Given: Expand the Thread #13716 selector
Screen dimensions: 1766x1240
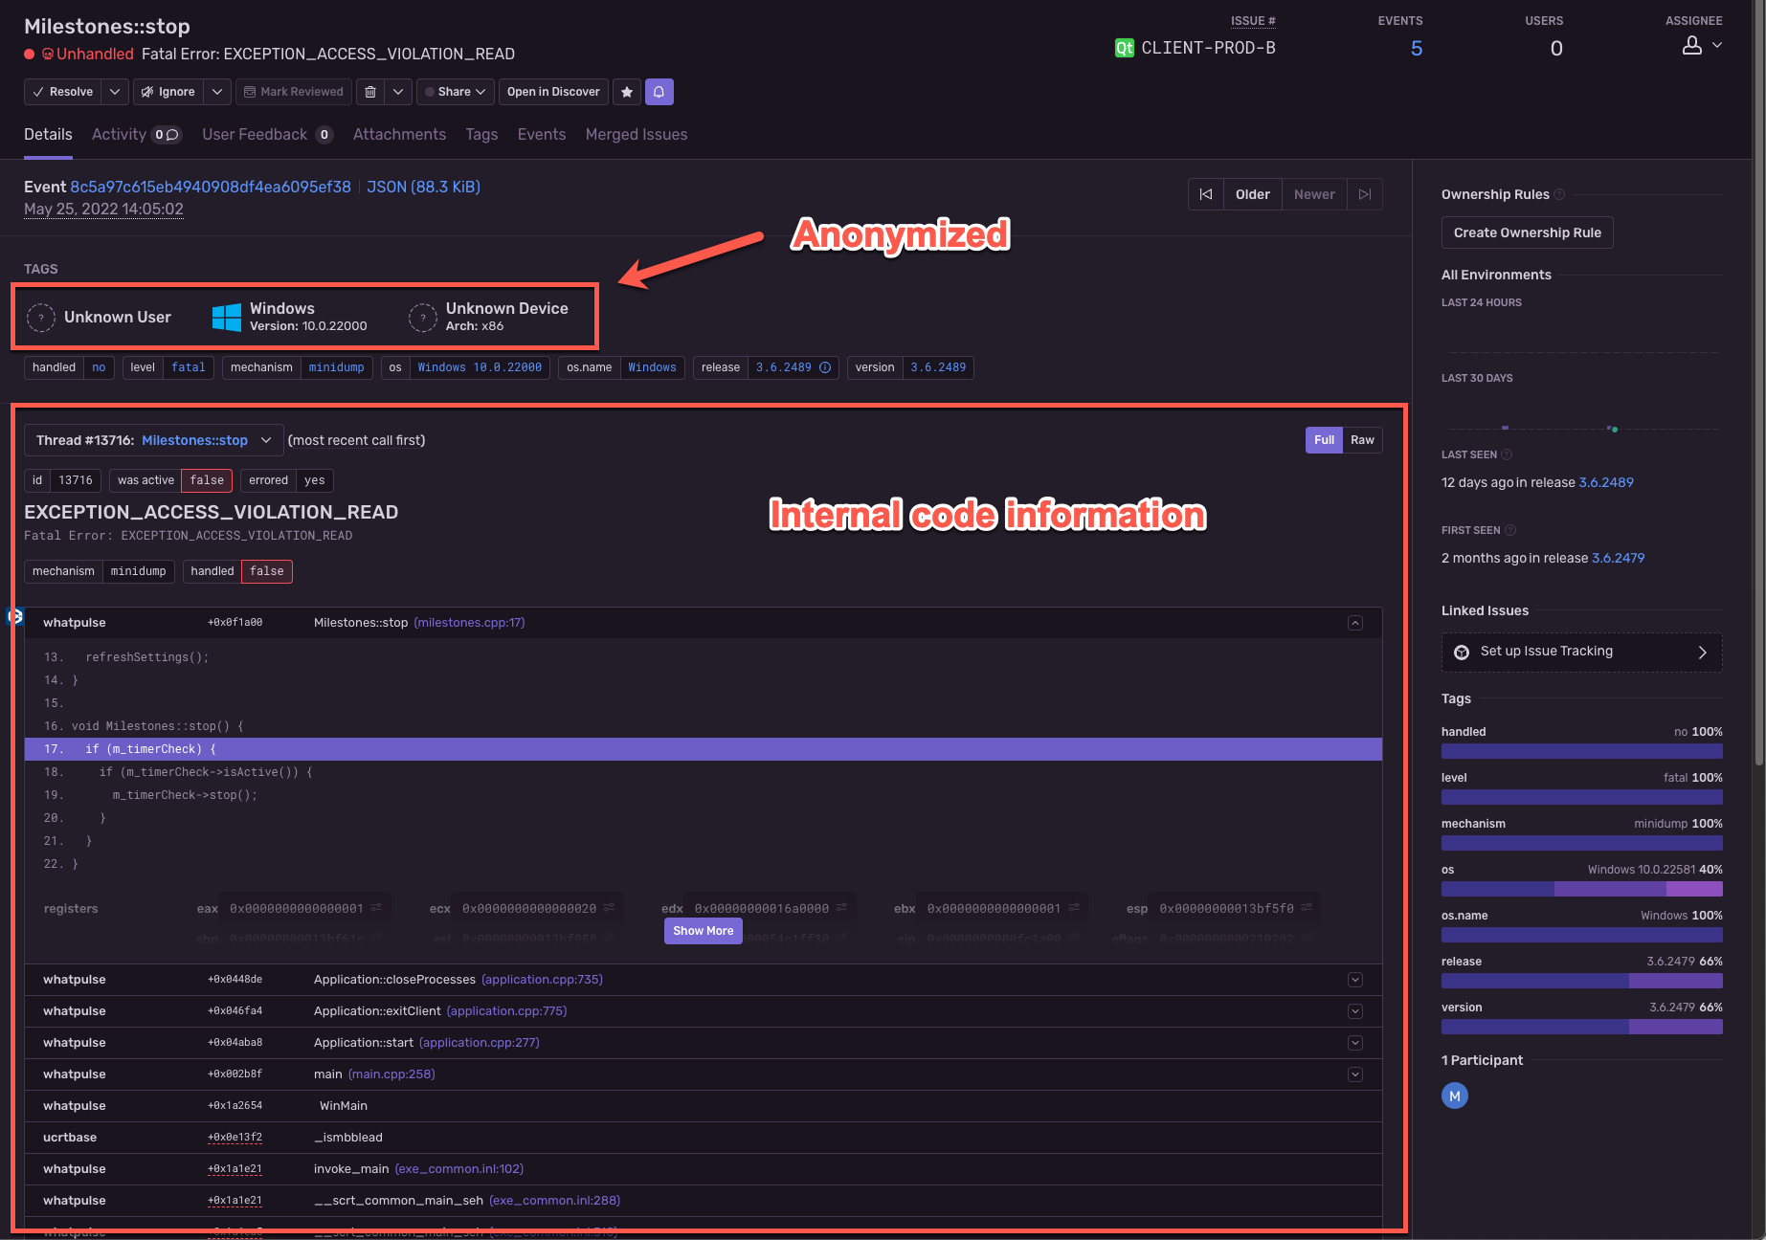Looking at the screenshot, I should click(x=266, y=440).
